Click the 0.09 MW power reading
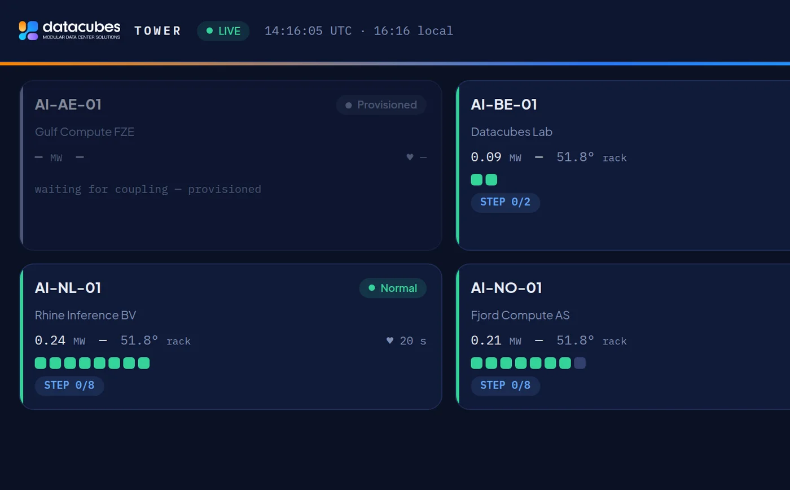 [497, 158]
